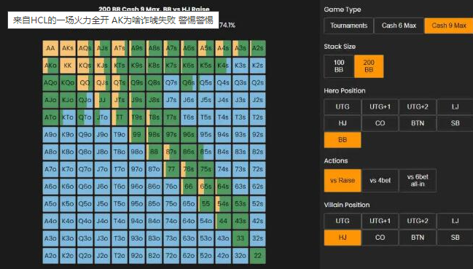Click the AQo hand cell
473x269 pixels.
(x=50, y=82)
